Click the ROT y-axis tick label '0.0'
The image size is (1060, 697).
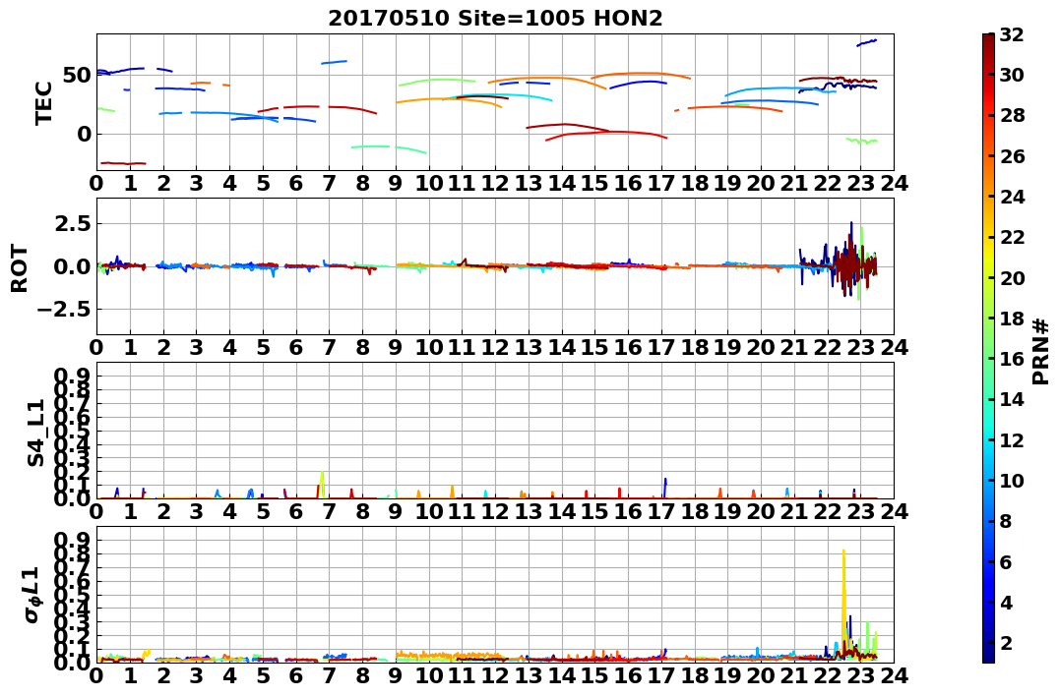point(71,266)
